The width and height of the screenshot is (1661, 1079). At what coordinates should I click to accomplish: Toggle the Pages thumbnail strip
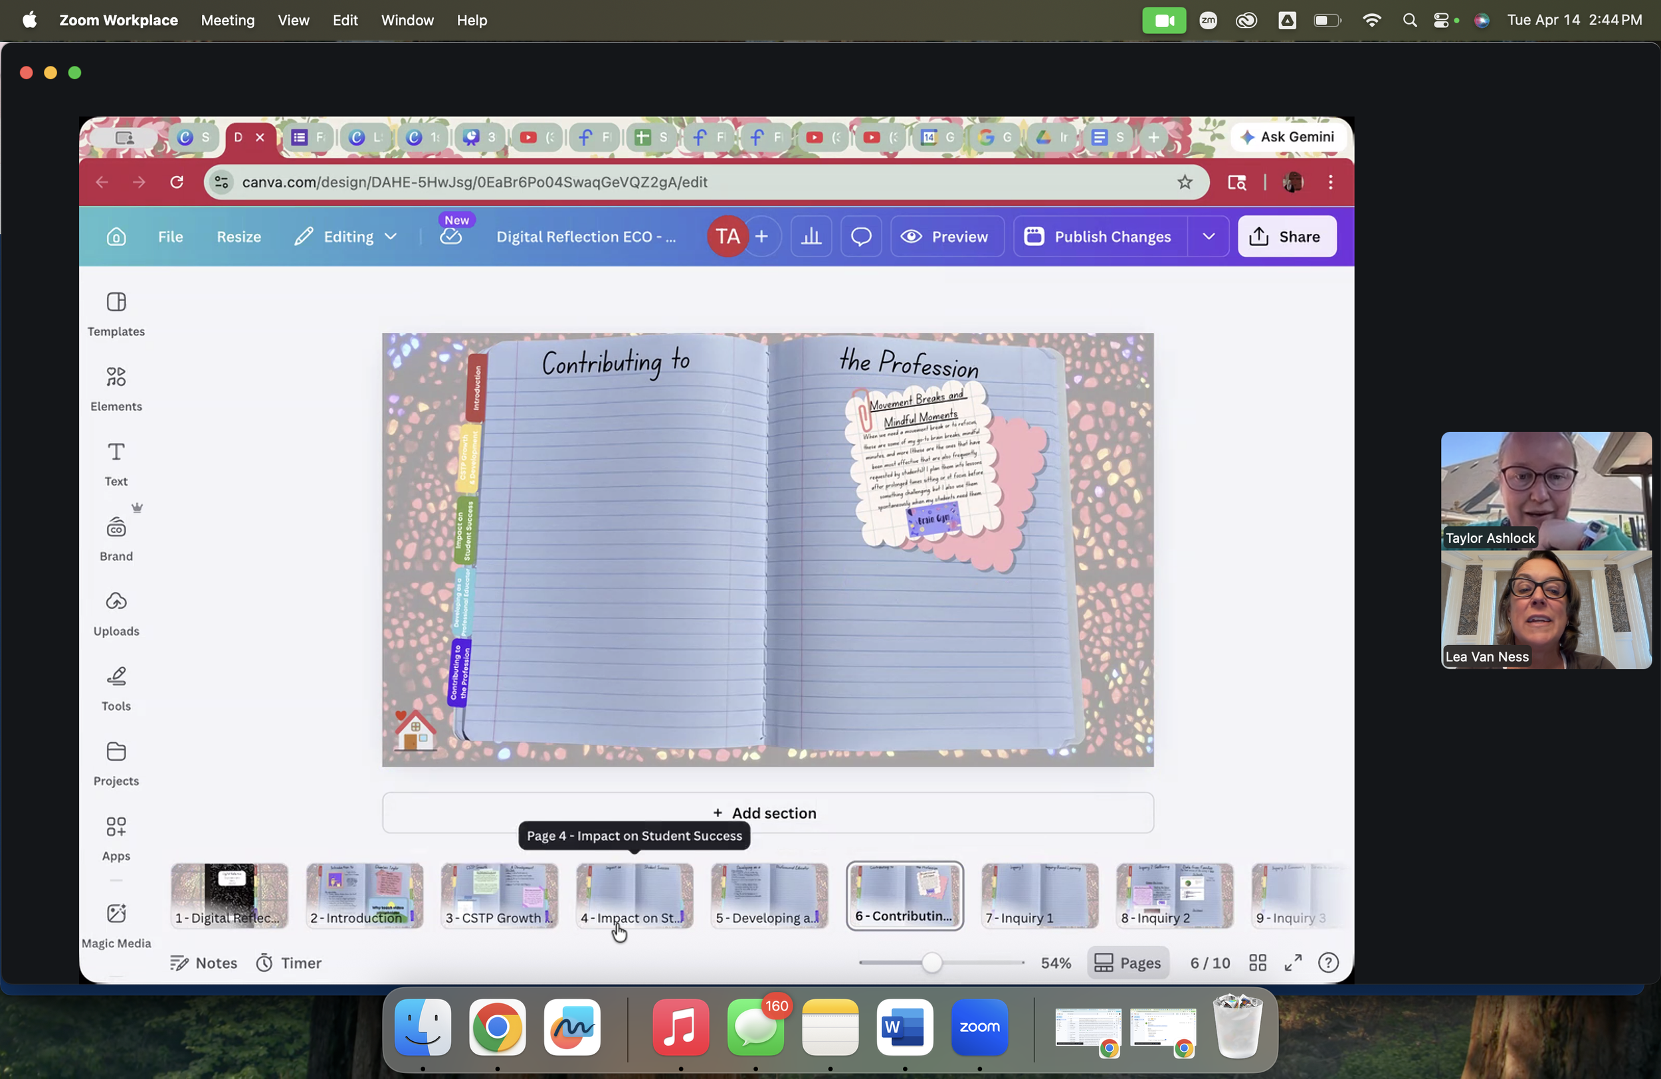click(1127, 963)
